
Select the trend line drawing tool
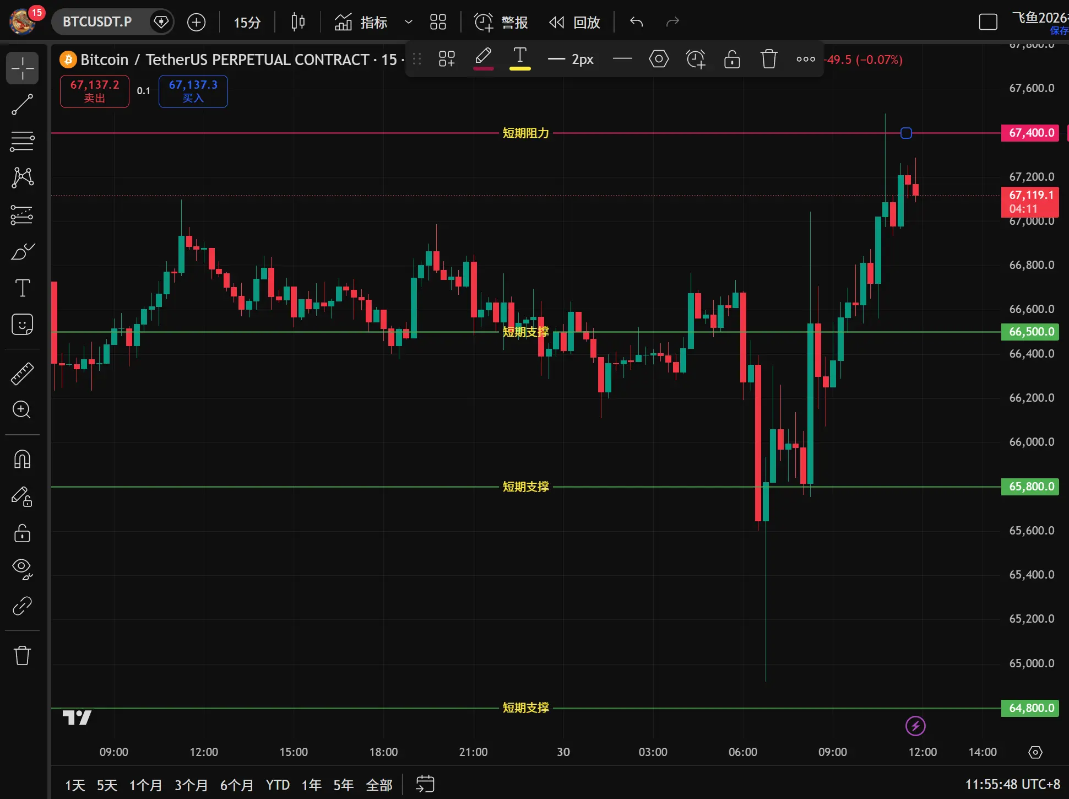22,105
